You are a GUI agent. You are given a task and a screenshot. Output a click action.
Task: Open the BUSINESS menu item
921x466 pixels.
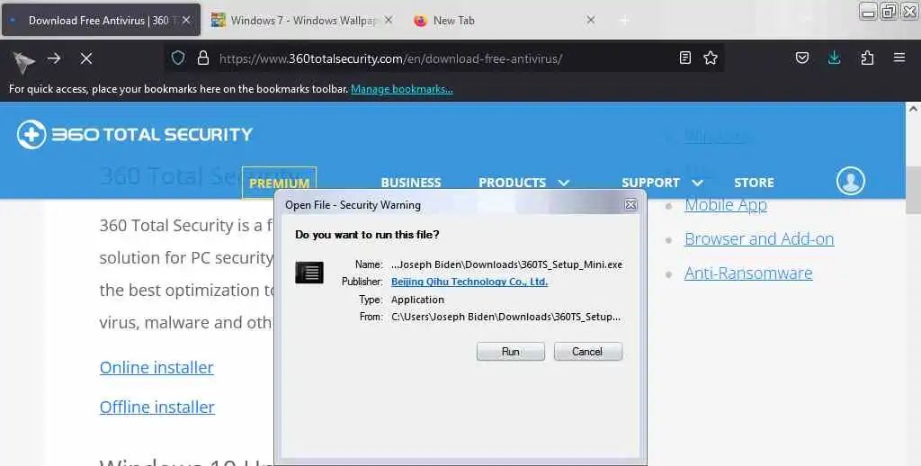pos(410,183)
